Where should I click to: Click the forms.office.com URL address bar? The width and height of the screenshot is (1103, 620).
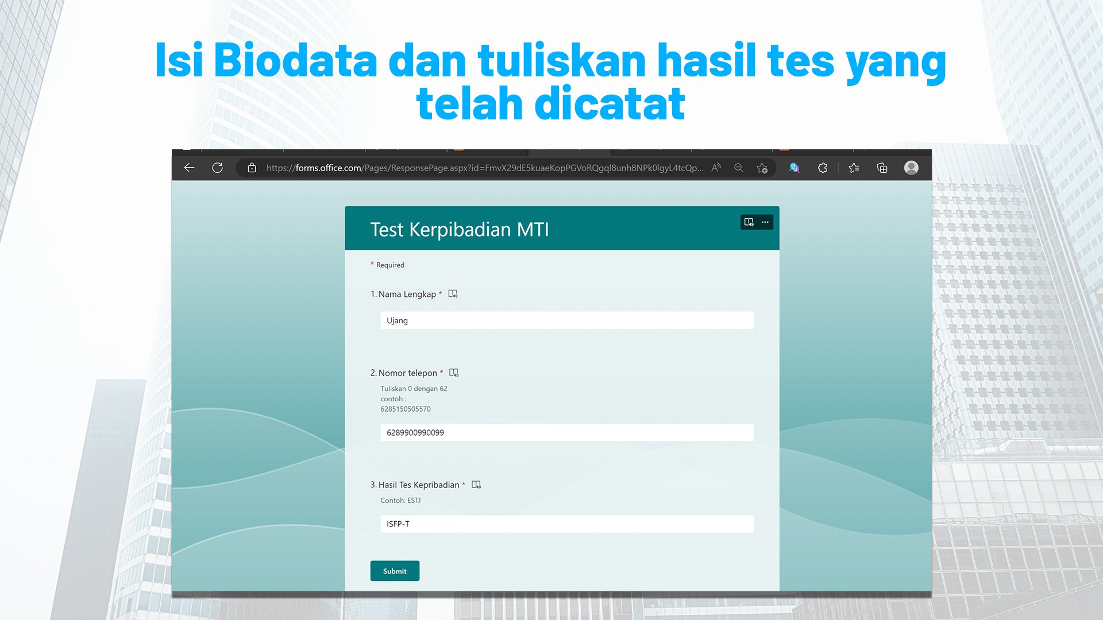484,168
